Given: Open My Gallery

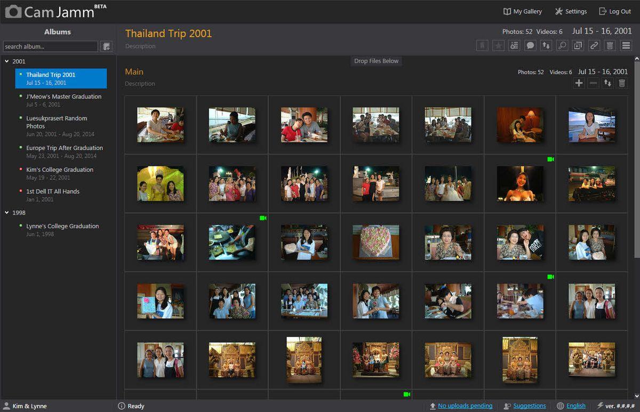Looking at the screenshot, I should click(523, 11).
